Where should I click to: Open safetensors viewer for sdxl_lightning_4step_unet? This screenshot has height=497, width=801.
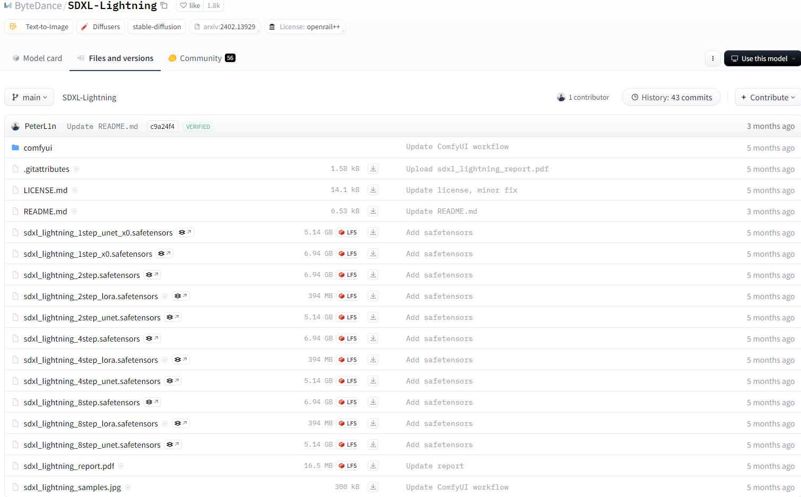point(173,381)
